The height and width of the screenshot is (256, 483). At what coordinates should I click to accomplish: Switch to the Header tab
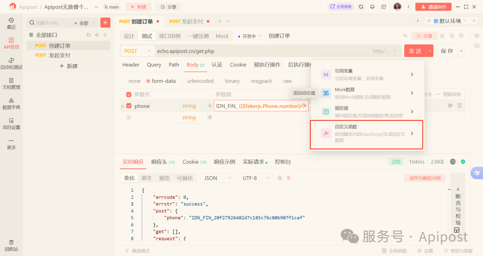tap(131, 65)
